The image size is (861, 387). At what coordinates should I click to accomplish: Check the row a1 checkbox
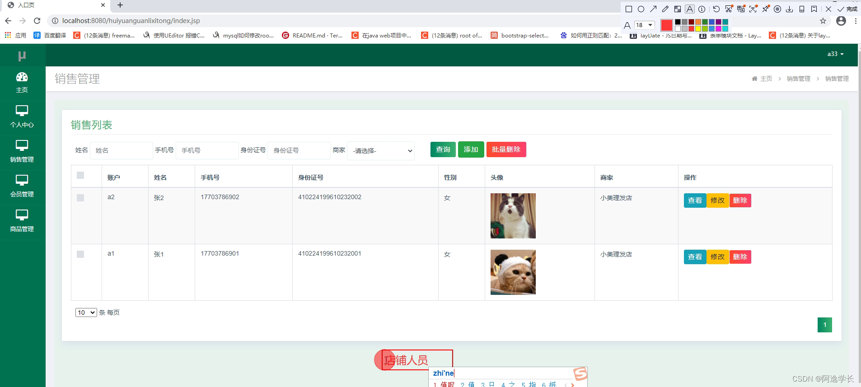coord(80,254)
